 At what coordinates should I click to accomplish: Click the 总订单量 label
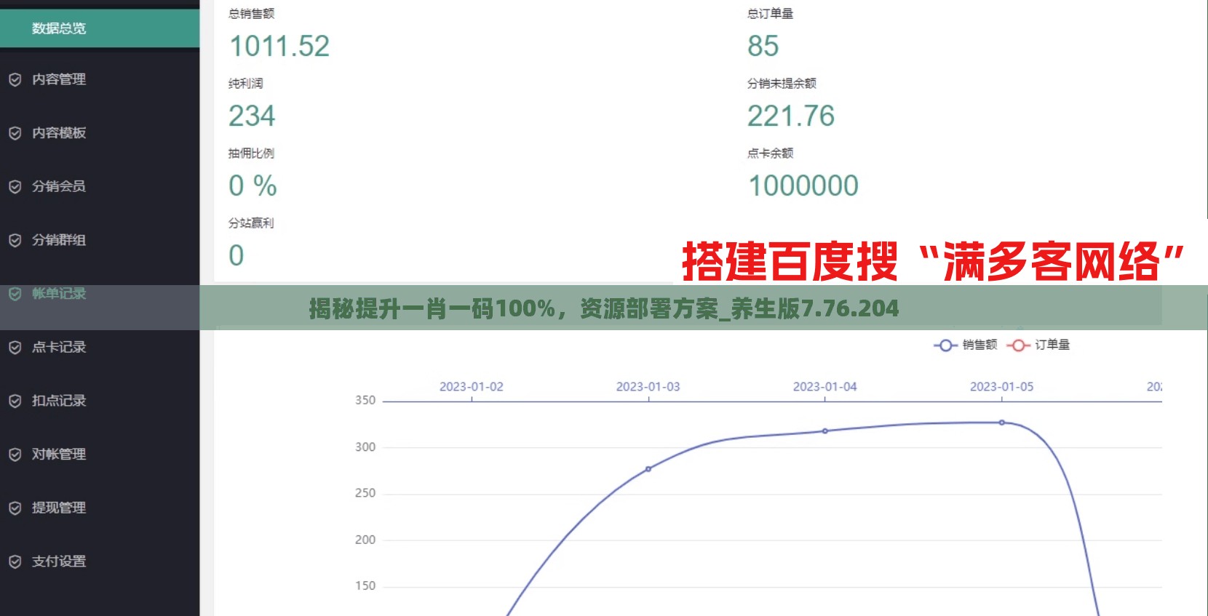pos(771,14)
